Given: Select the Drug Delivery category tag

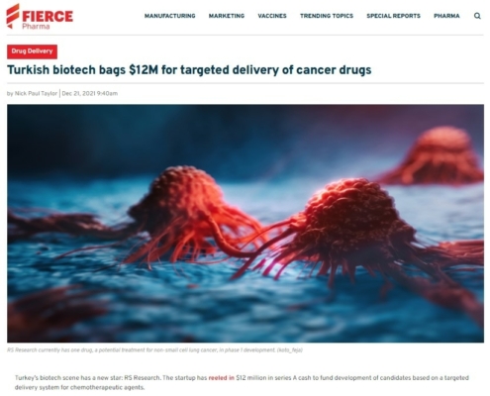Looking at the screenshot, I should [32, 51].
